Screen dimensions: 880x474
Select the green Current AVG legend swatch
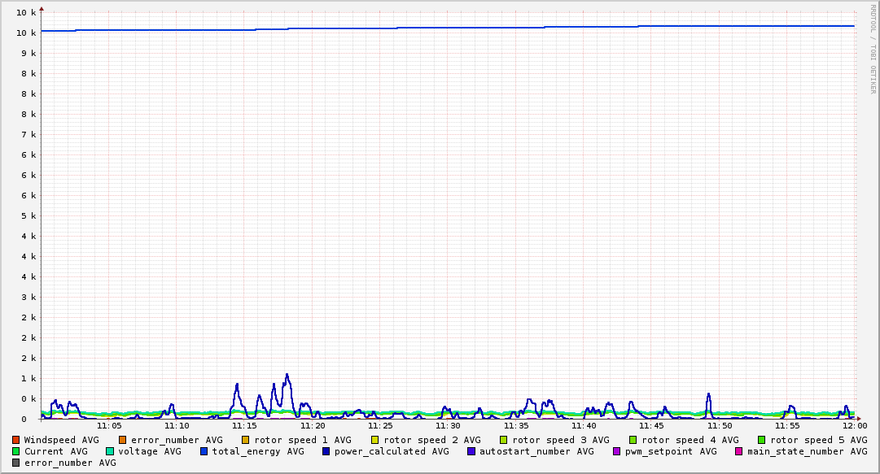point(16,451)
